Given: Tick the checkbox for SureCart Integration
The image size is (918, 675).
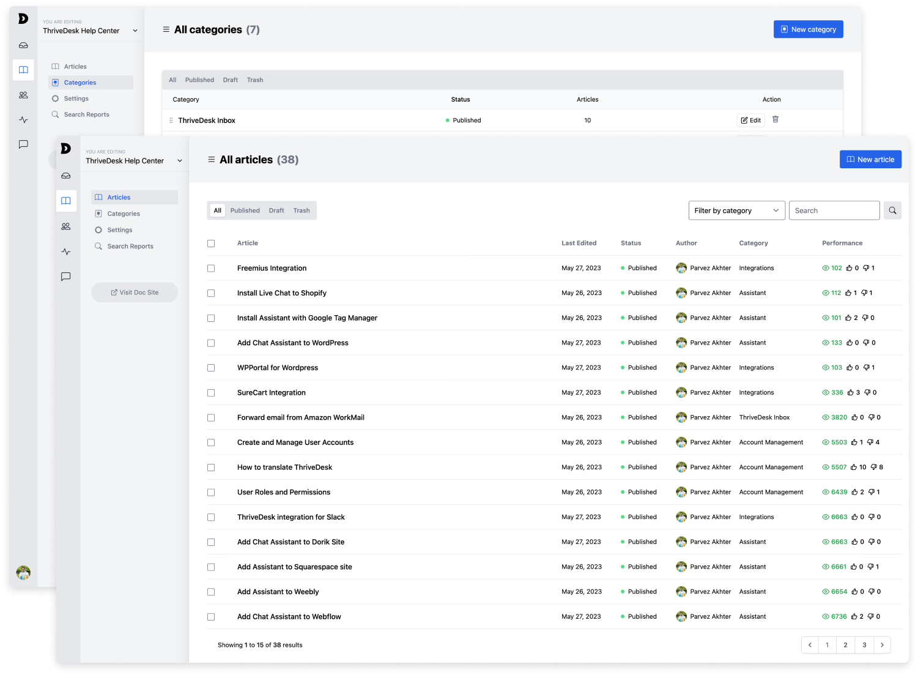Looking at the screenshot, I should pyautogui.click(x=211, y=392).
